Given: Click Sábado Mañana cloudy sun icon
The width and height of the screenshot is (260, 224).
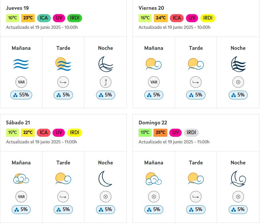Looking at the screenshot, I should pos(21,179).
